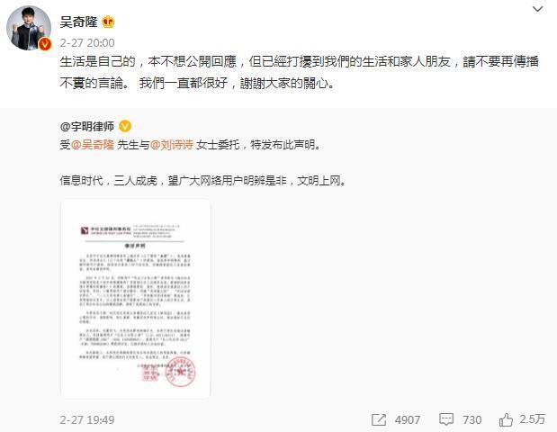Click the yellow verified badge beside 宇明律师
Image resolution: width=557 pixels, height=432 pixels.
(x=125, y=126)
